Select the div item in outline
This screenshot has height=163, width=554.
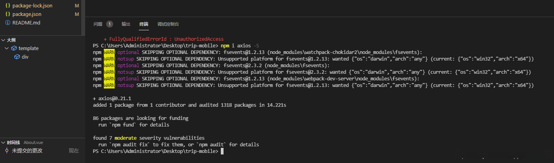[25, 57]
